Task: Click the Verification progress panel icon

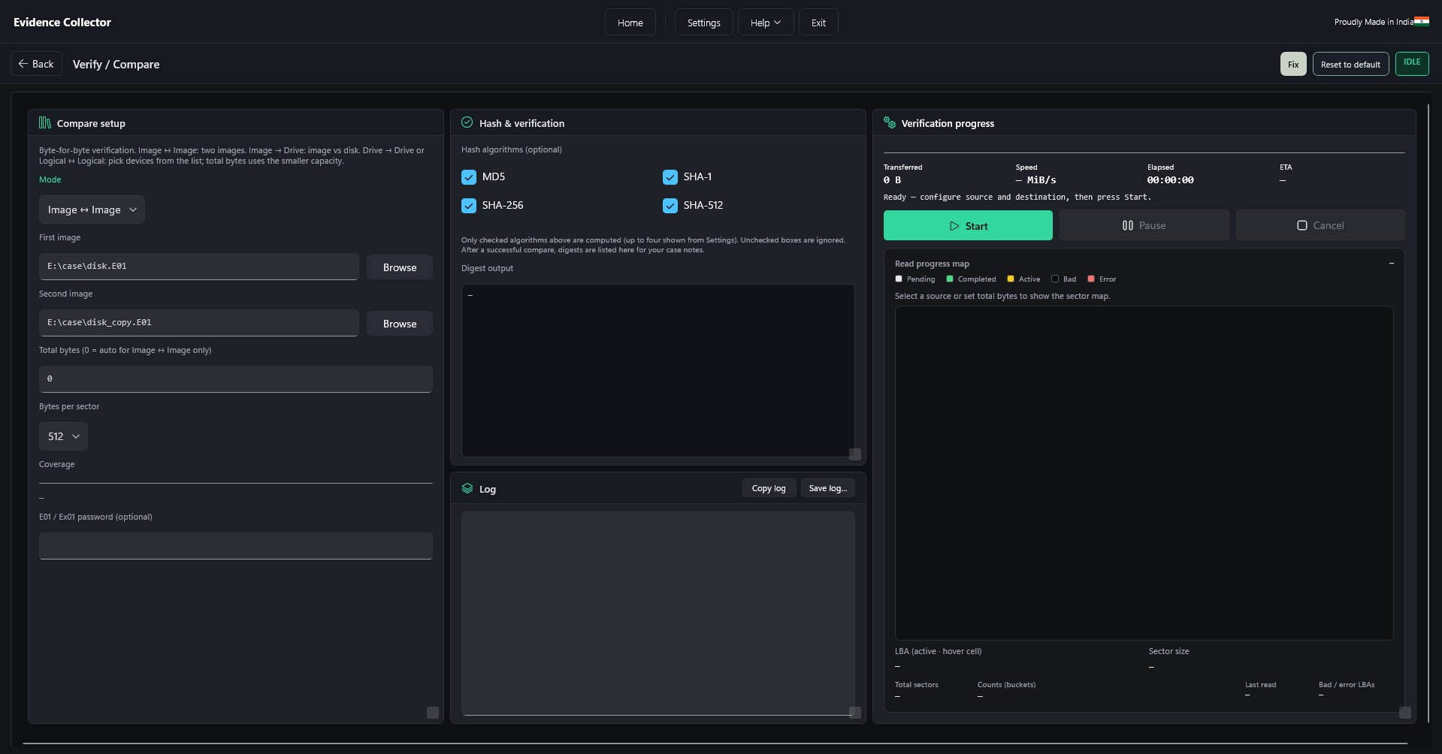Action: (890, 122)
